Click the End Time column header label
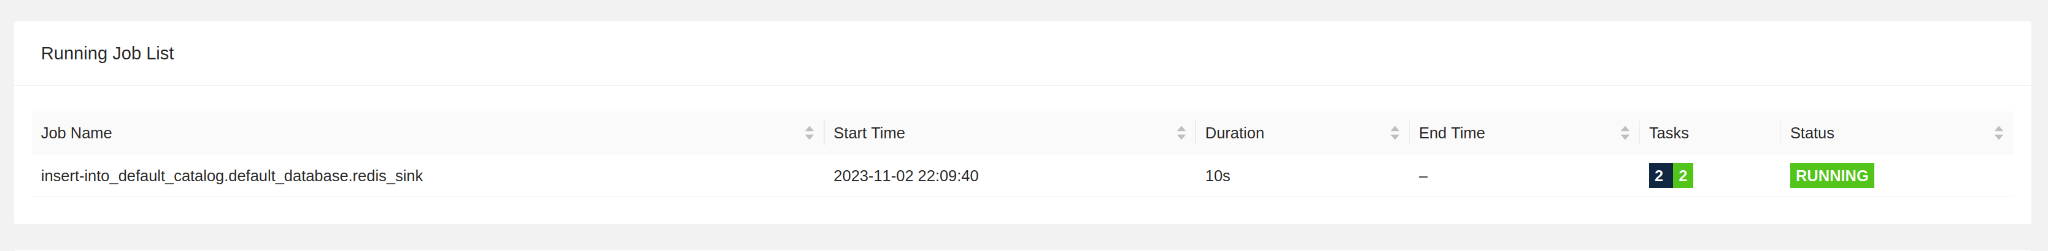This screenshot has width=2048, height=251. coord(1451,133)
